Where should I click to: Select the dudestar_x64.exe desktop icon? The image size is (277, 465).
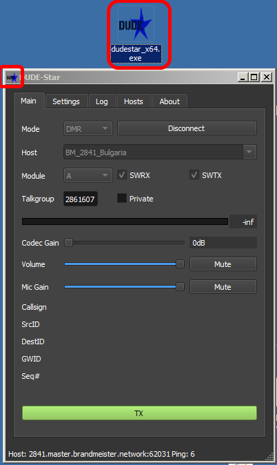(136, 34)
